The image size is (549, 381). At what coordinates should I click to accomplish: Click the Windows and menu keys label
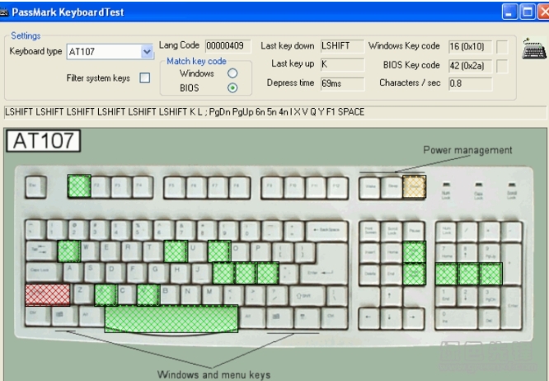pyautogui.click(x=213, y=374)
